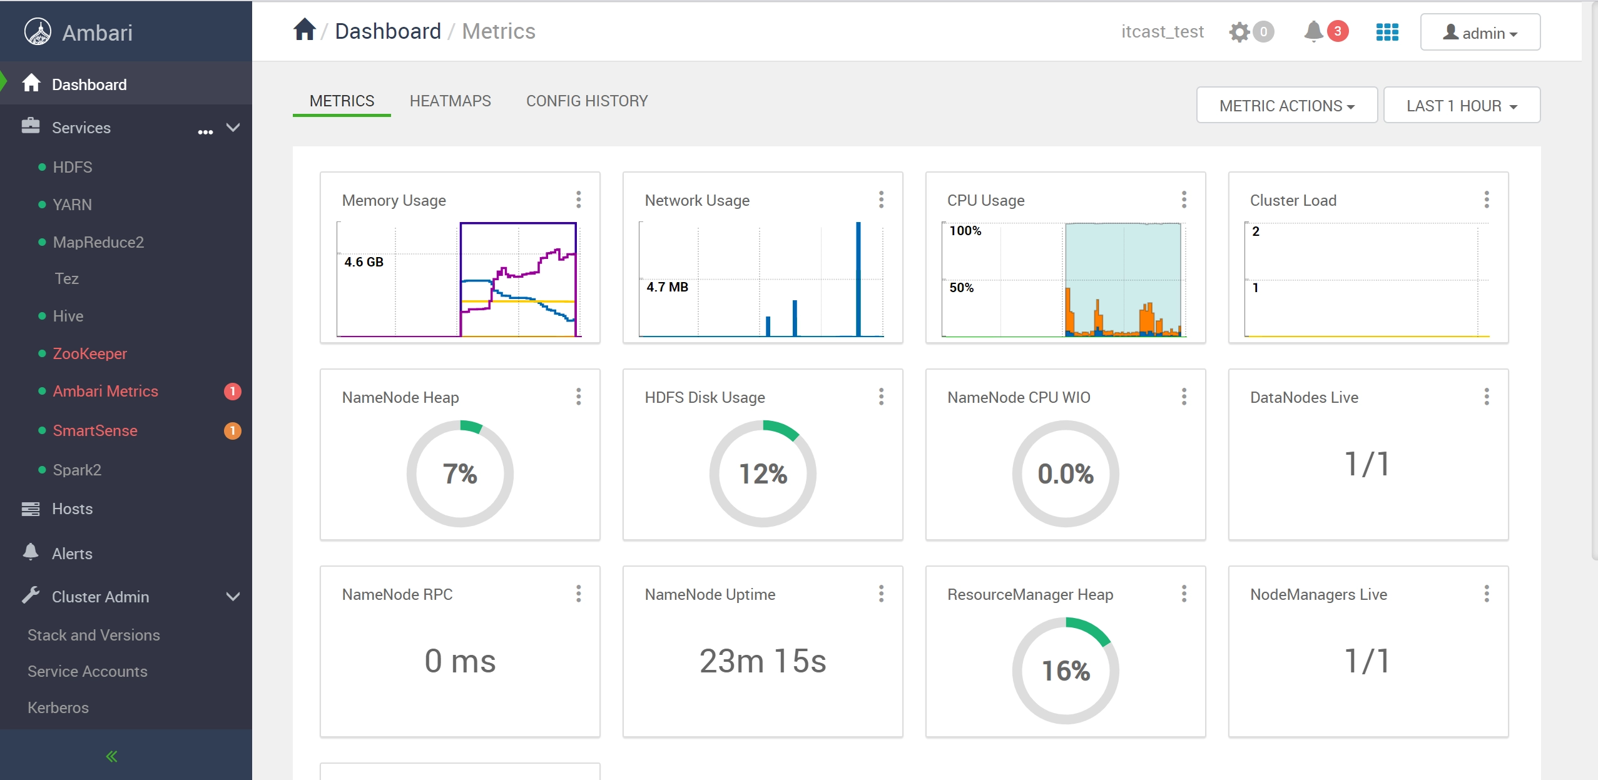The height and width of the screenshot is (780, 1598).
Task: Open the alerts bell in header
Action: point(1314,31)
